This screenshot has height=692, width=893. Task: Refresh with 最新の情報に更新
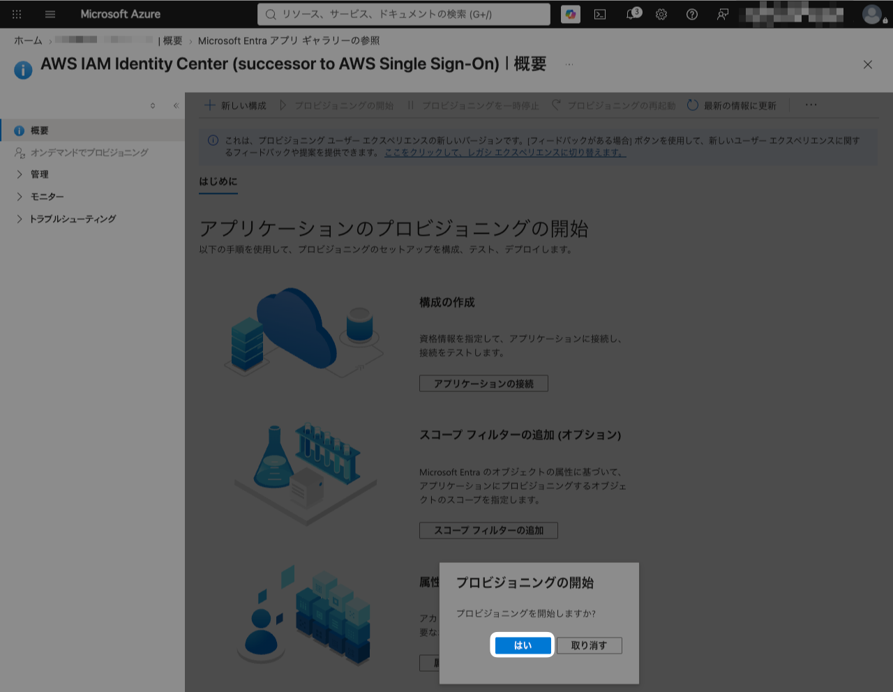[x=732, y=105]
